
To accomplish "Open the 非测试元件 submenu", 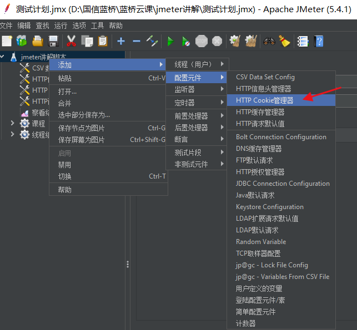I will click(196, 164).
